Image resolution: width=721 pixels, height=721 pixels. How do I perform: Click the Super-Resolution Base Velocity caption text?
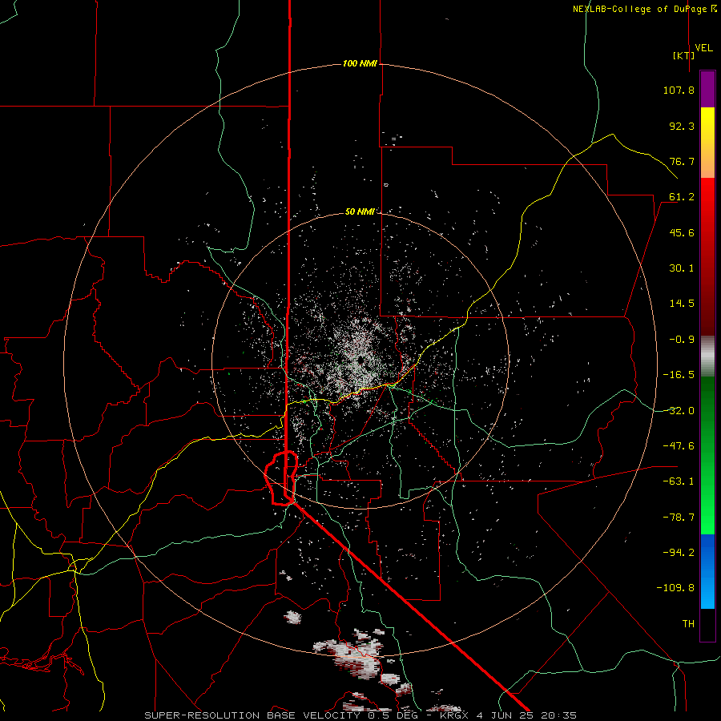coord(360,715)
